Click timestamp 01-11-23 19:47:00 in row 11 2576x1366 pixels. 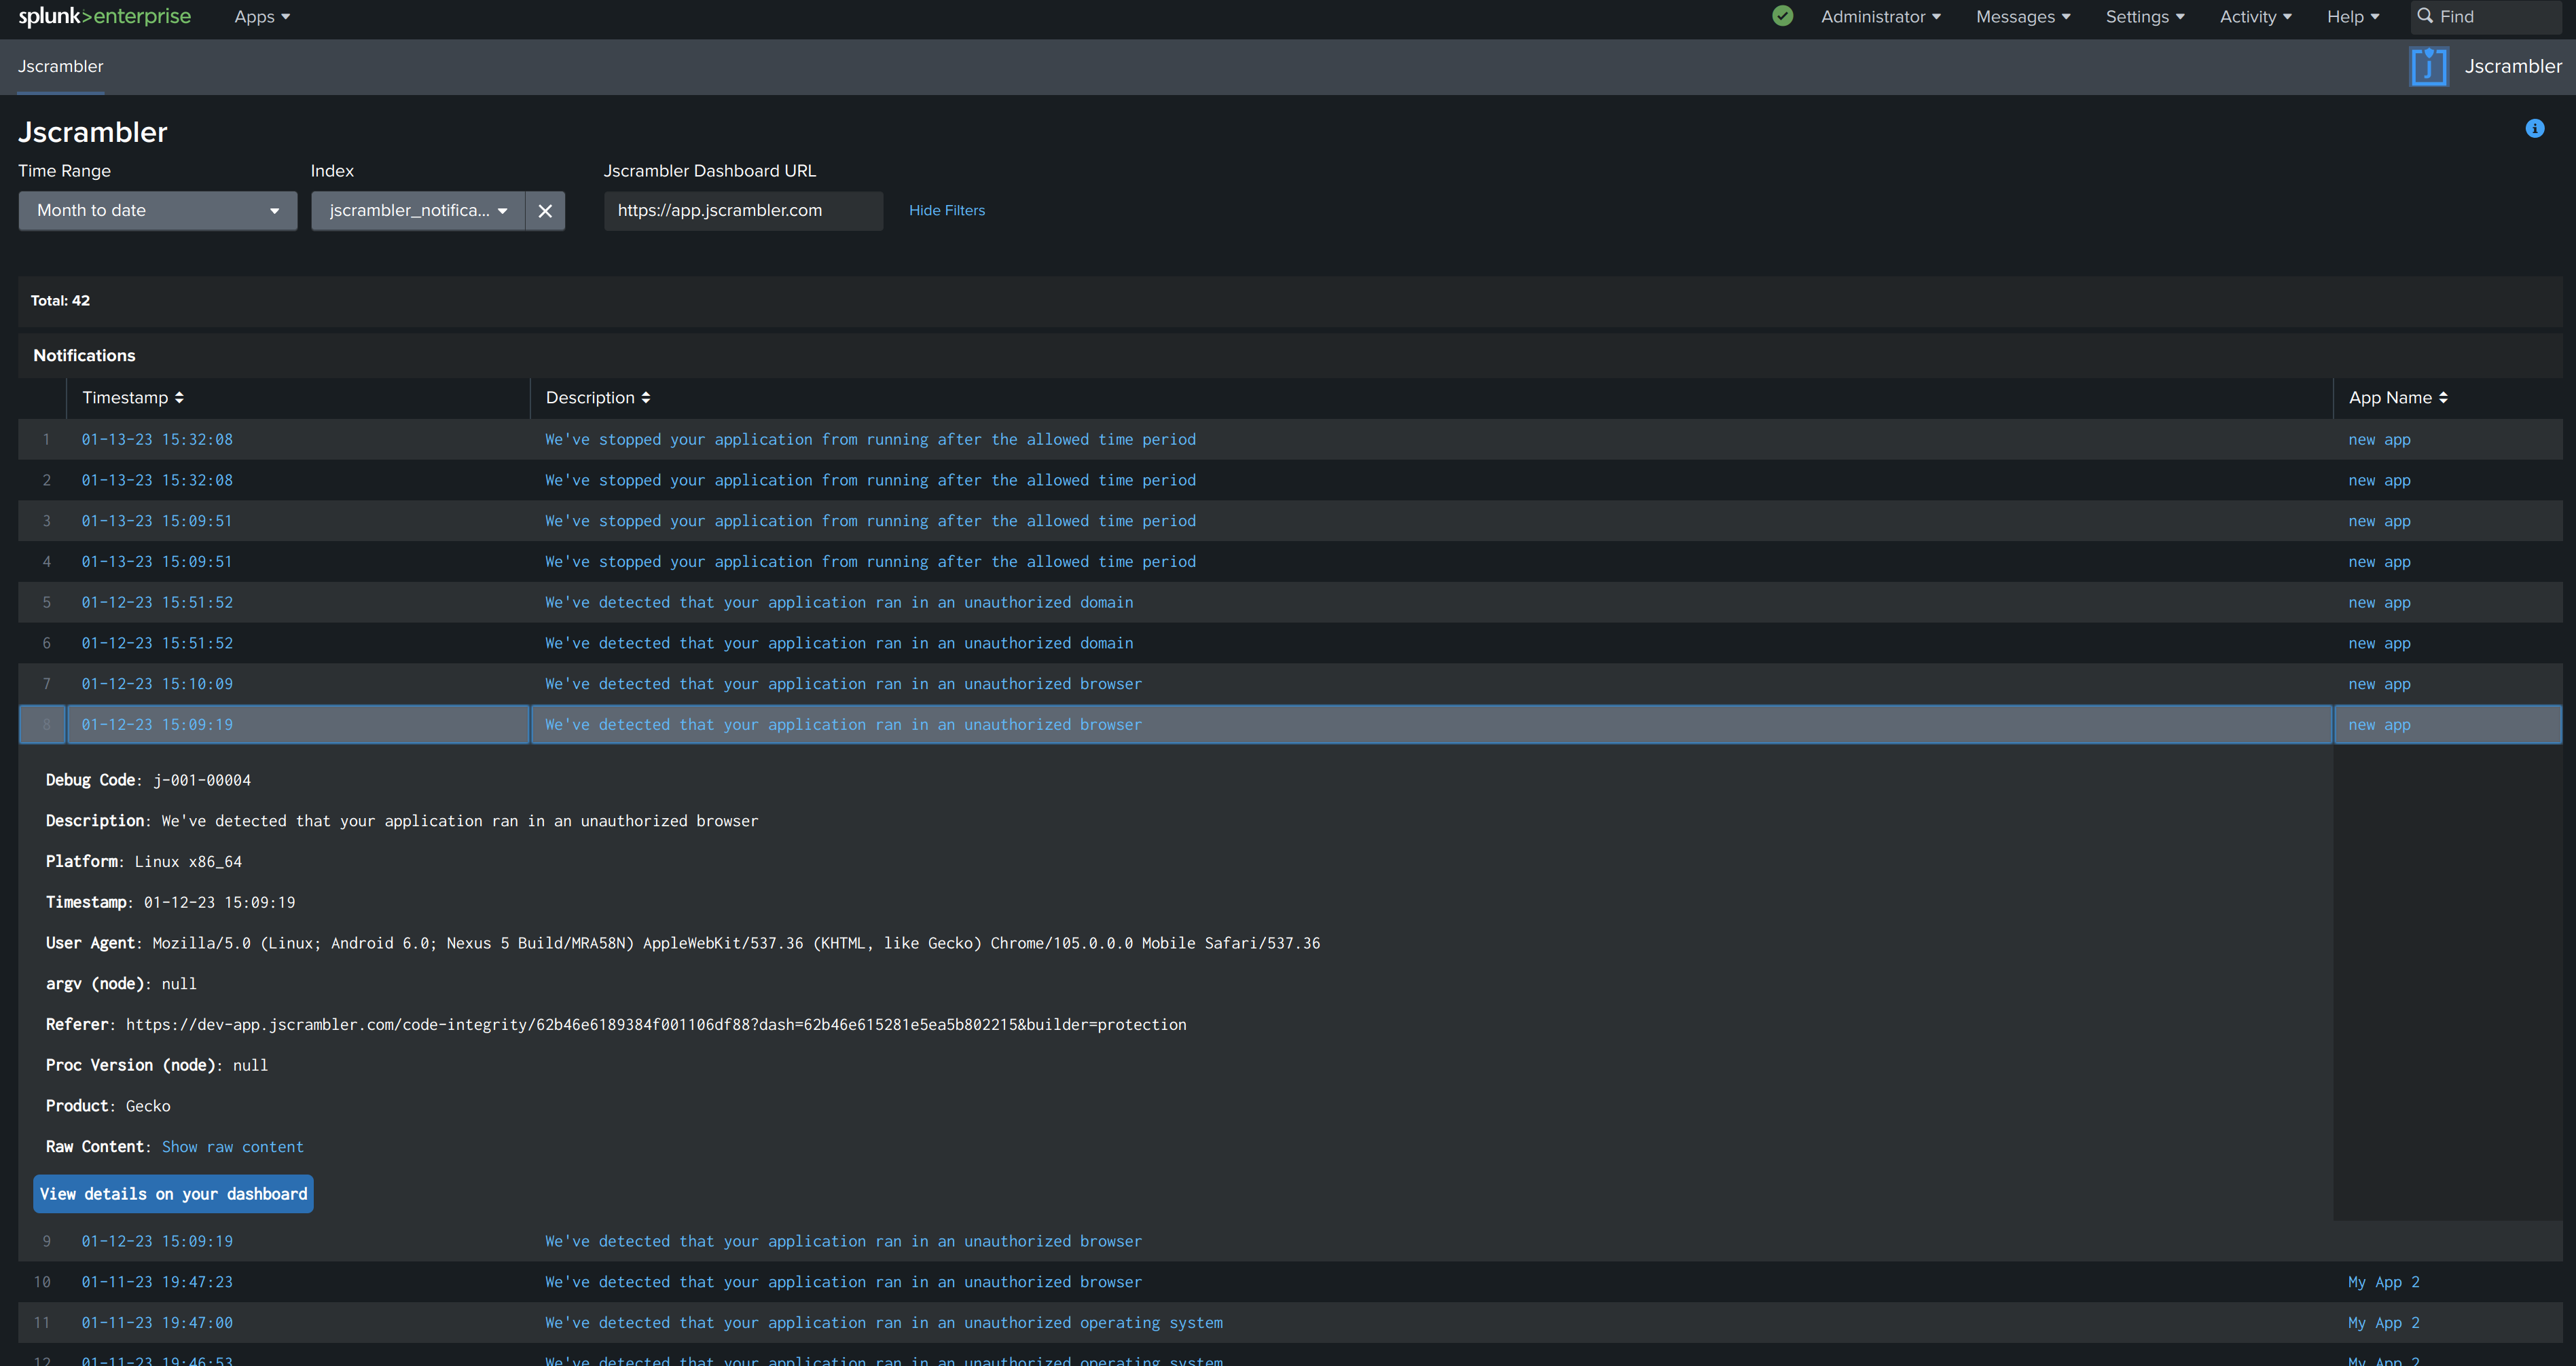tap(157, 1324)
